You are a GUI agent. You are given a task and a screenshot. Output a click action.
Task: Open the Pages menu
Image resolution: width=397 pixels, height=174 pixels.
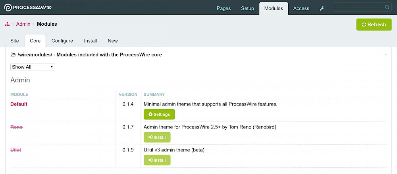click(224, 9)
